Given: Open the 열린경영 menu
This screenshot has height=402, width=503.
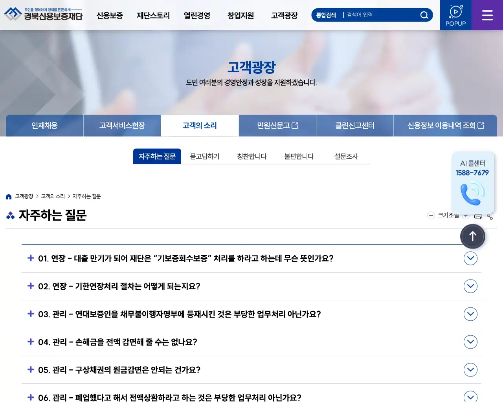Looking at the screenshot, I should click(x=197, y=15).
